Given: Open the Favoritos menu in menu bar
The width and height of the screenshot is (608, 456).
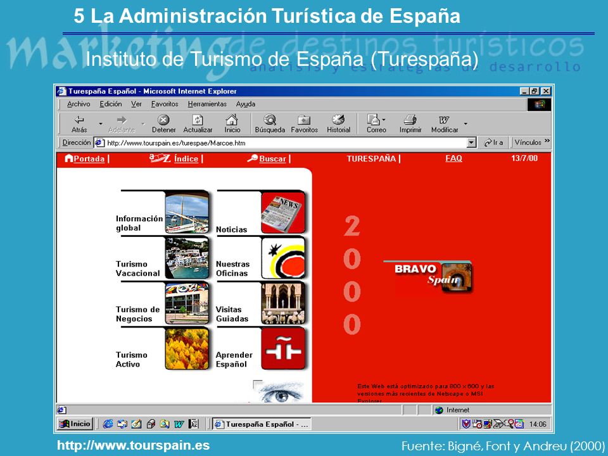Looking at the screenshot, I should (x=165, y=104).
